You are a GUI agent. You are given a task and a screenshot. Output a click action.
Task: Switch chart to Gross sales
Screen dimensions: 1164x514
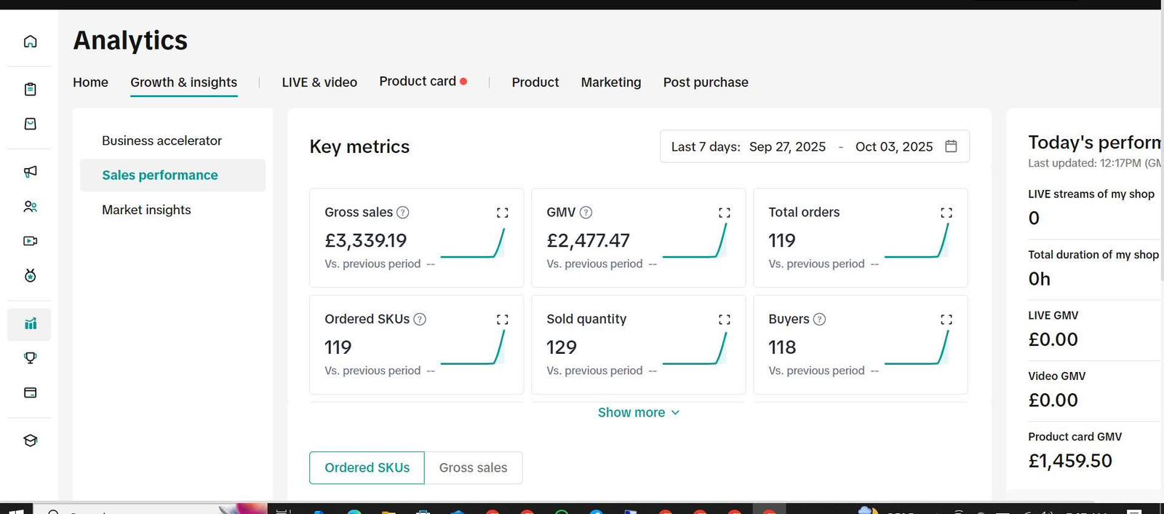coord(473,467)
